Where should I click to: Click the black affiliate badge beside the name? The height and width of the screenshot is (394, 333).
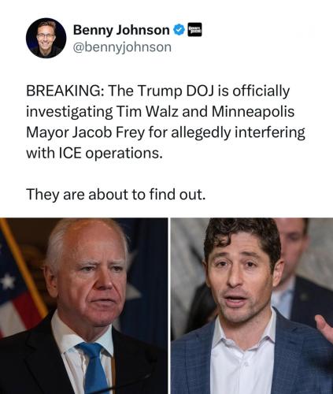pos(195,30)
